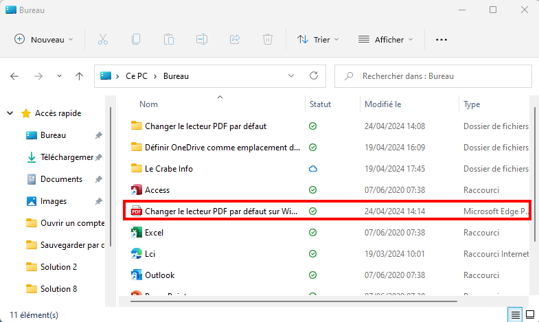Open Images in the sidebar
Viewport: 539px width, 322px height.
coord(54,201)
